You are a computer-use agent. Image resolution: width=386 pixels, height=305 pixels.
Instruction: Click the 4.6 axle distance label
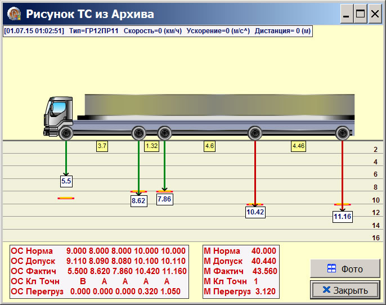pyautogui.click(x=209, y=146)
